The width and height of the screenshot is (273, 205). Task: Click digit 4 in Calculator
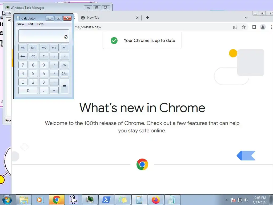coord(23,73)
